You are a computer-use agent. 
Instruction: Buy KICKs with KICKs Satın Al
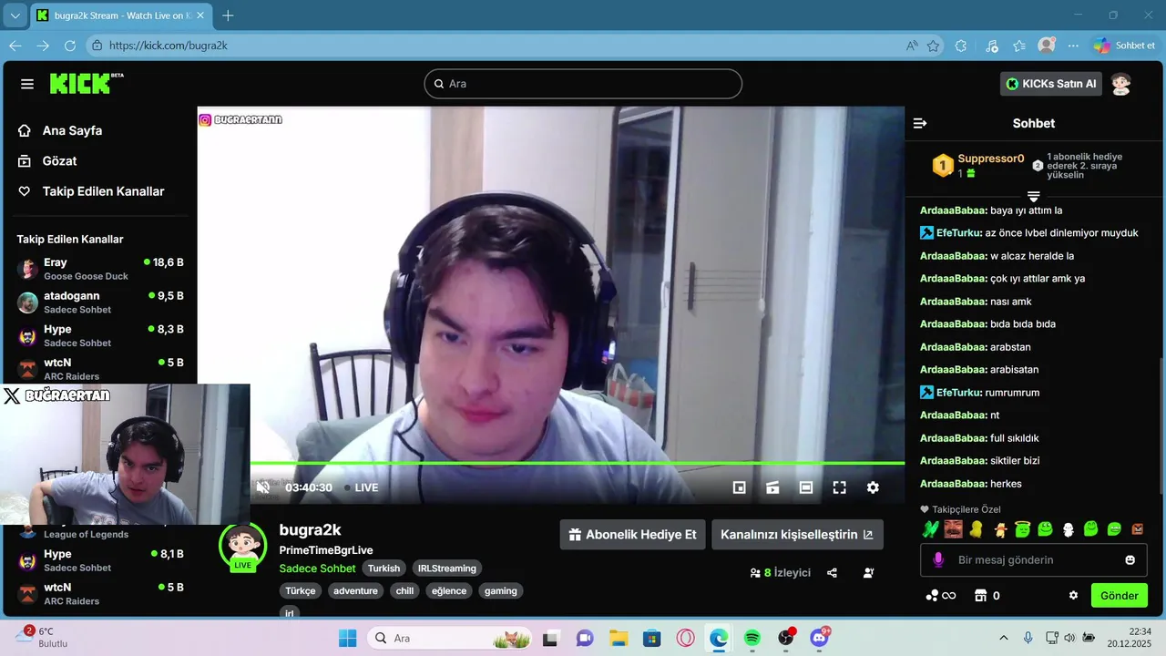pos(1051,84)
